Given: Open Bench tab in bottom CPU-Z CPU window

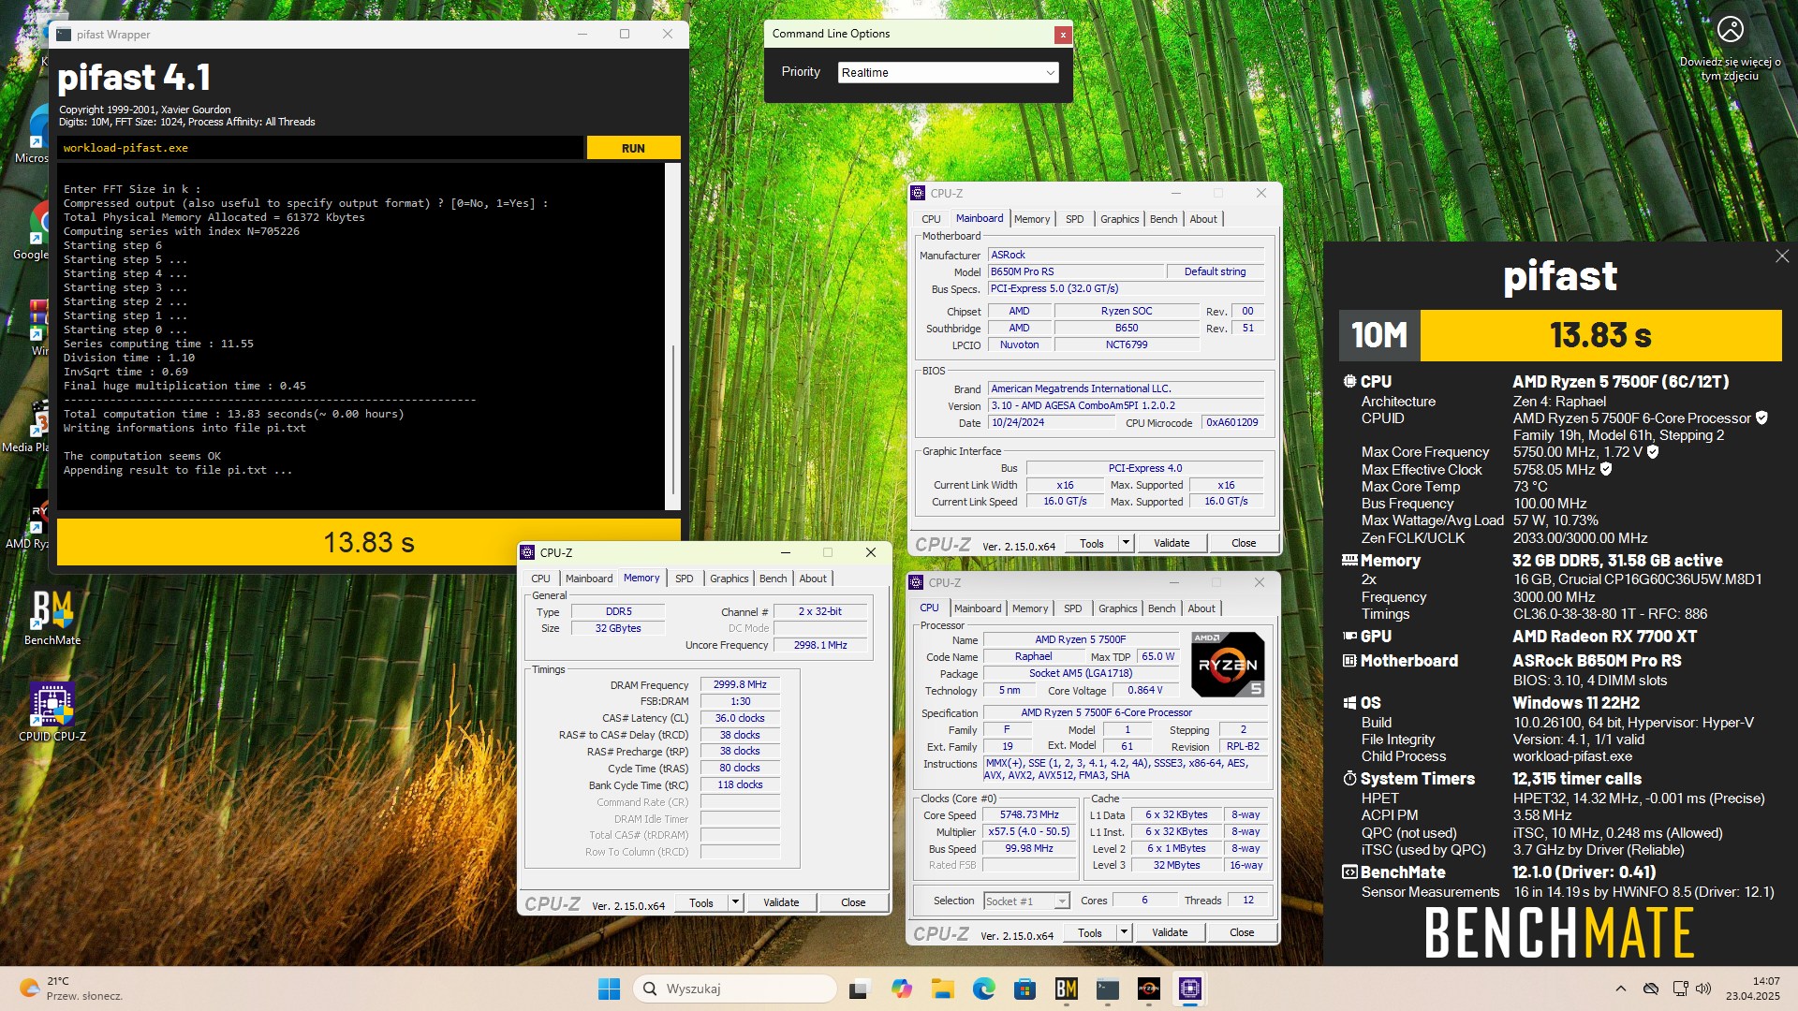Looking at the screenshot, I should [x=1161, y=608].
